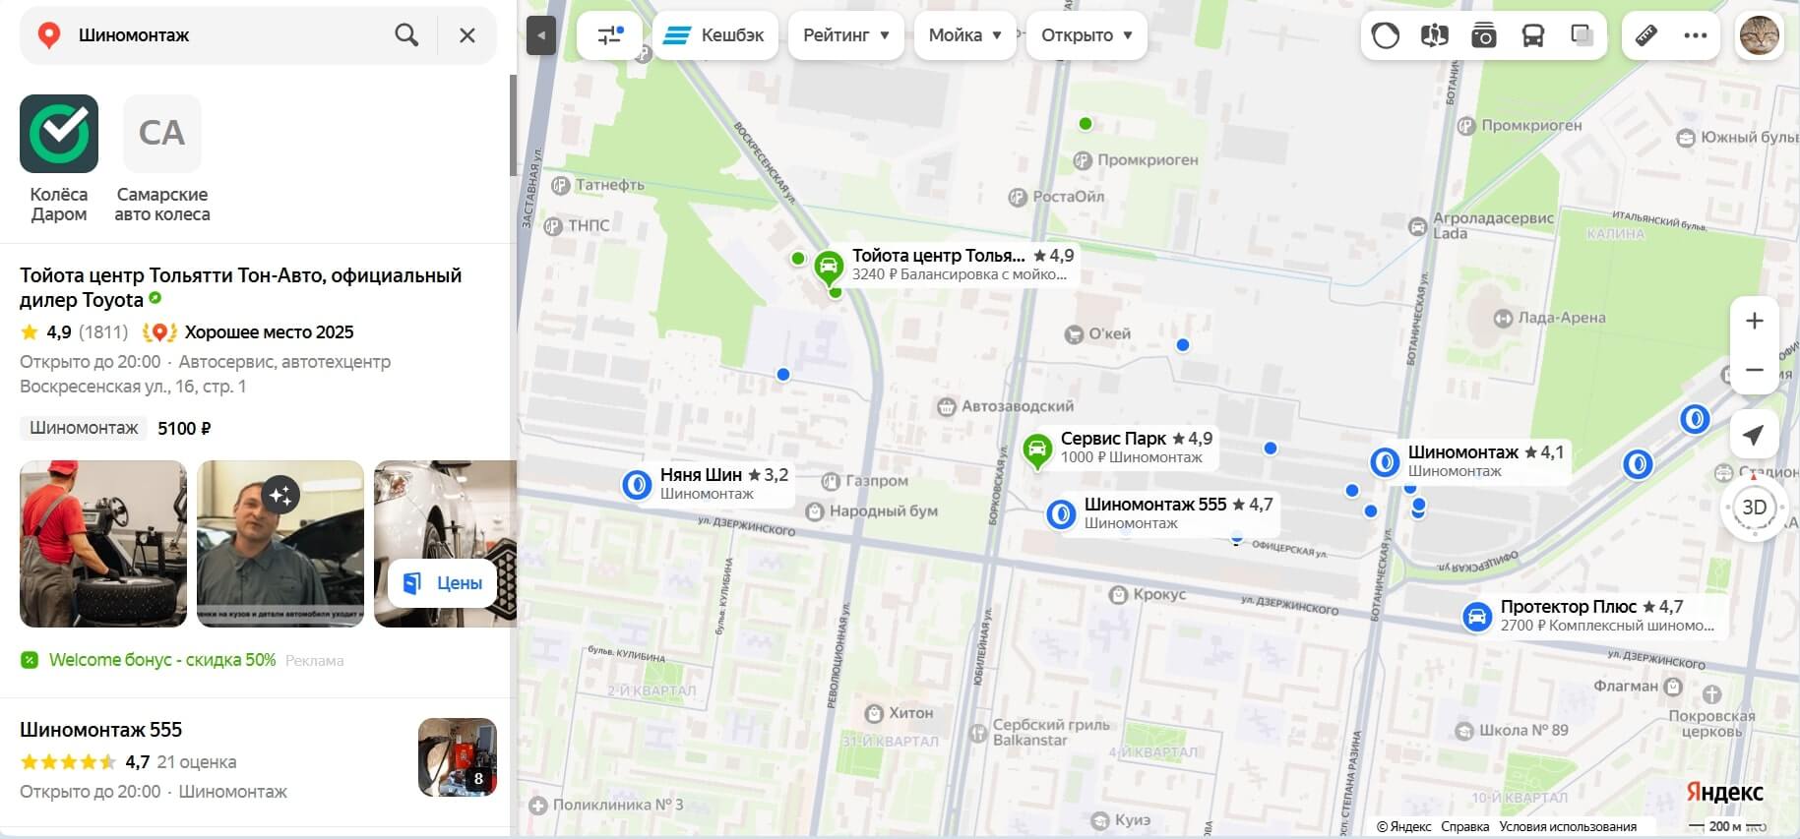The width and height of the screenshot is (1800, 839).
Task: Zoom out with the minus button
Action: (1754, 370)
